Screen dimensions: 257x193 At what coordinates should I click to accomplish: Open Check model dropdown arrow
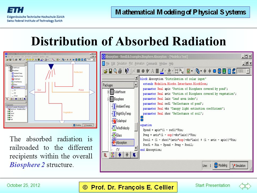[192, 71]
